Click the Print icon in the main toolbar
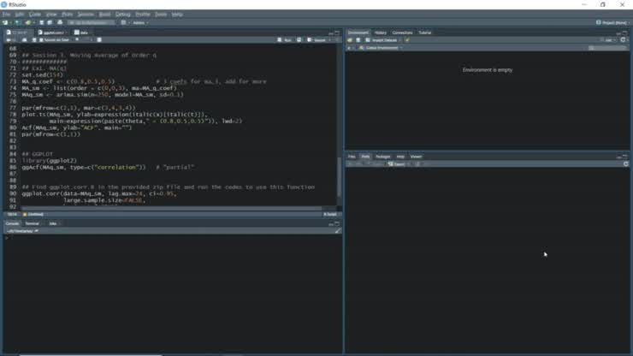Screen dimensions: 633x356 [x=60, y=22]
